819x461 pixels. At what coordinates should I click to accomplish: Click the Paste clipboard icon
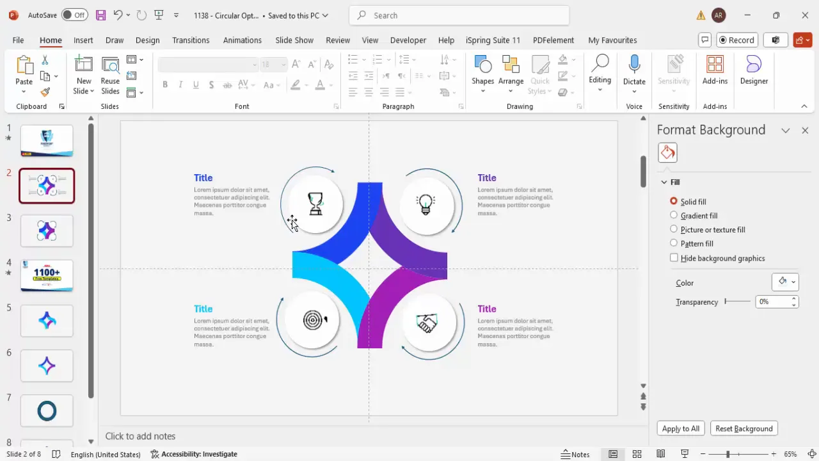pyautogui.click(x=24, y=66)
